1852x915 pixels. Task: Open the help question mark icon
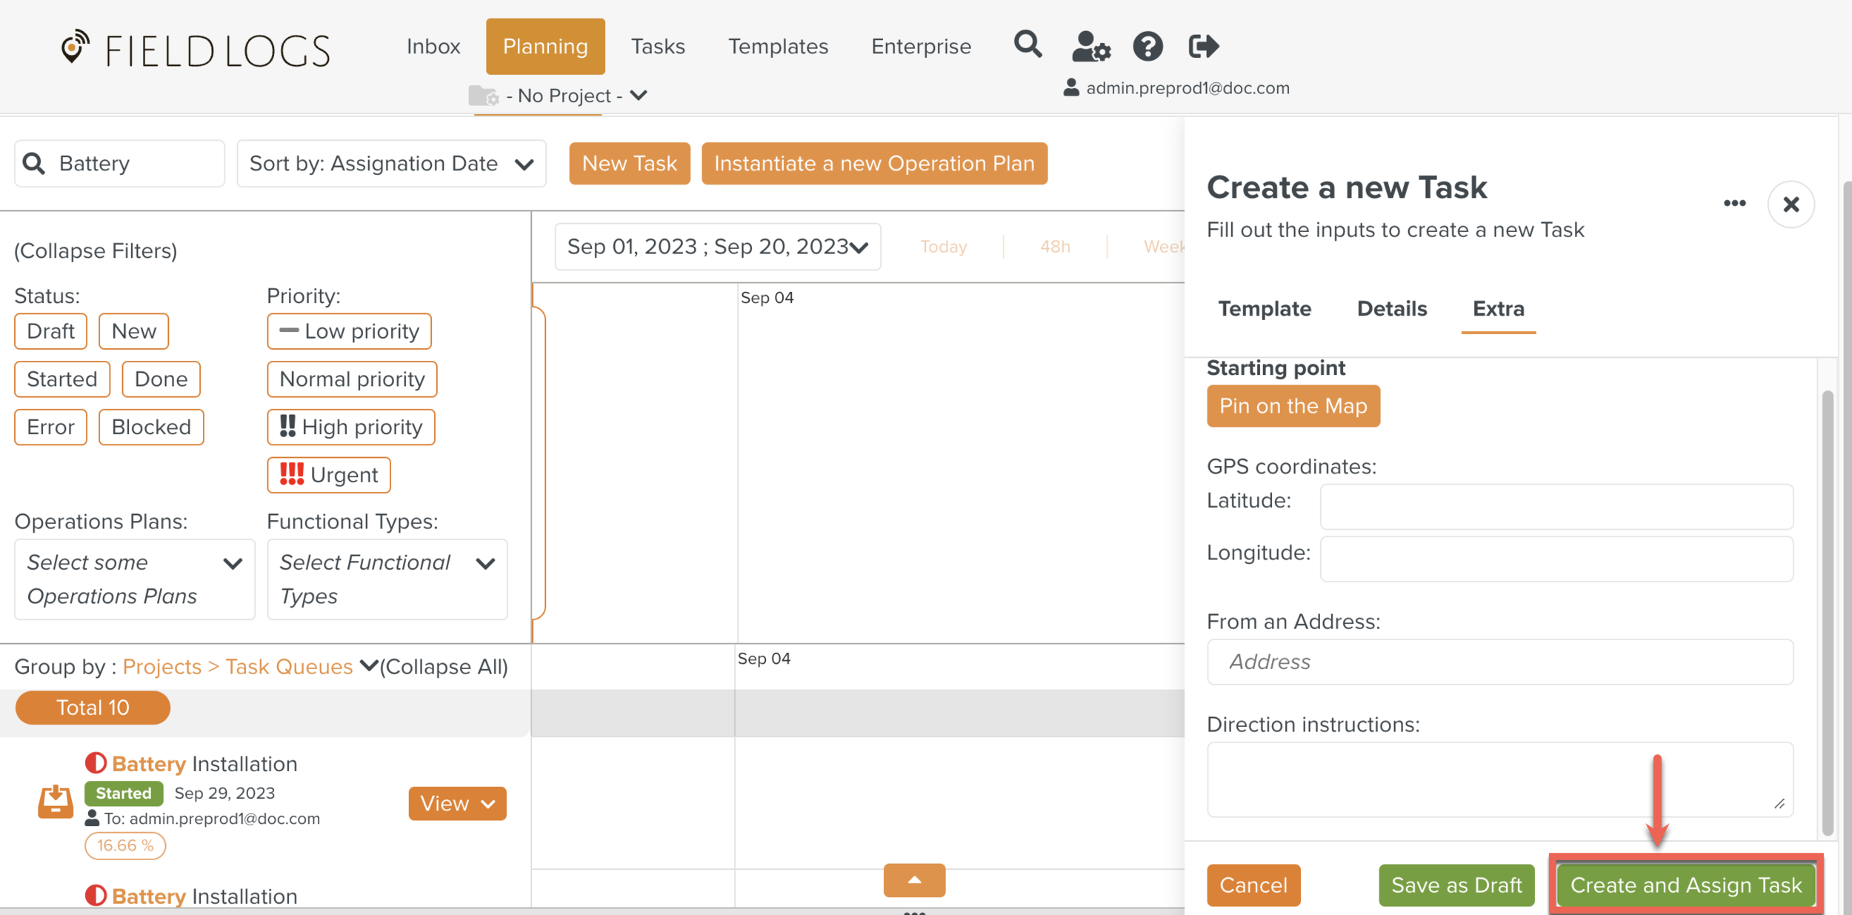click(1147, 46)
